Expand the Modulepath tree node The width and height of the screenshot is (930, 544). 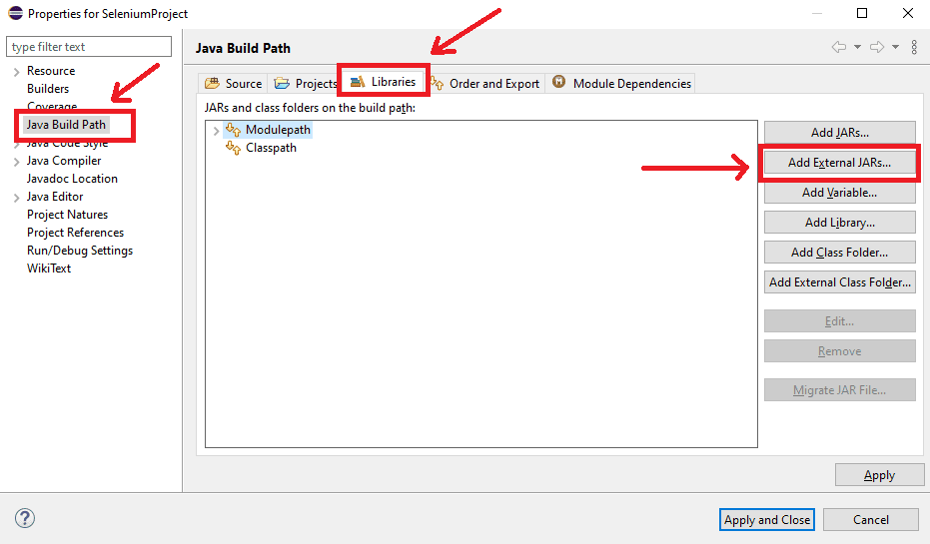[x=216, y=131]
